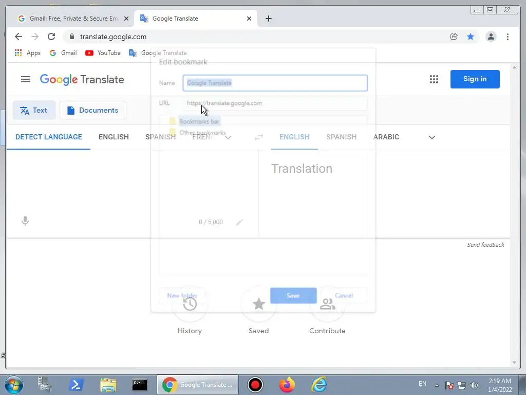The image size is (526, 395).
Task: Open the Gmail bookmark
Action: (63, 53)
